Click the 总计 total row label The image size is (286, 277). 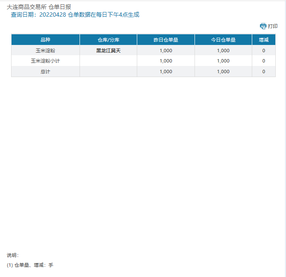click(x=45, y=71)
